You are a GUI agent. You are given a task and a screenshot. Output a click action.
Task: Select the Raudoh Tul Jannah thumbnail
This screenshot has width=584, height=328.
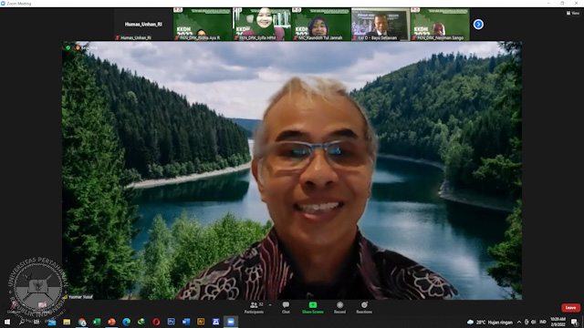[321, 25]
